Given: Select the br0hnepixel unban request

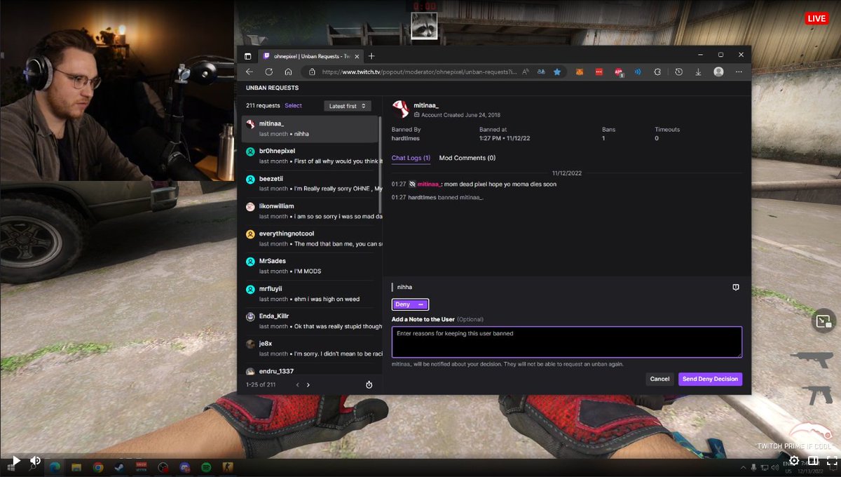Looking at the screenshot, I should coord(310,156).
